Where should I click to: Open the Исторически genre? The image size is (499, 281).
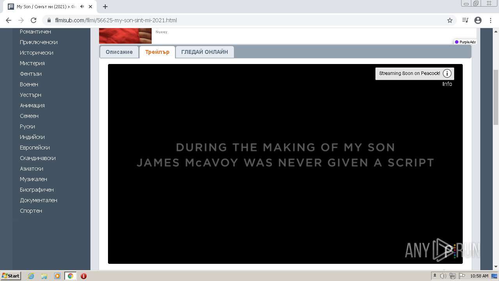37,53
